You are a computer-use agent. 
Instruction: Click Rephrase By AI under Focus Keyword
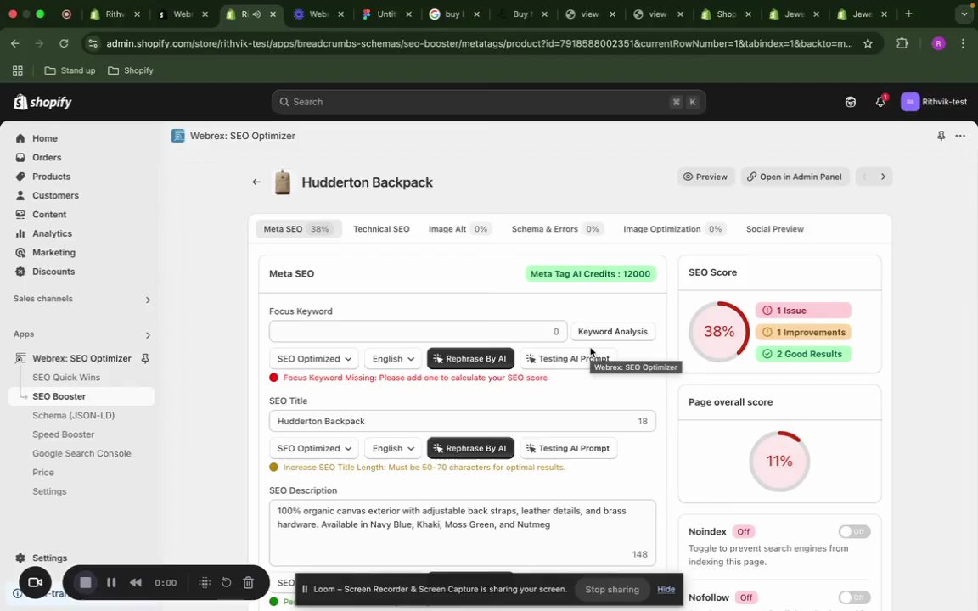click(x=470, y=358)
